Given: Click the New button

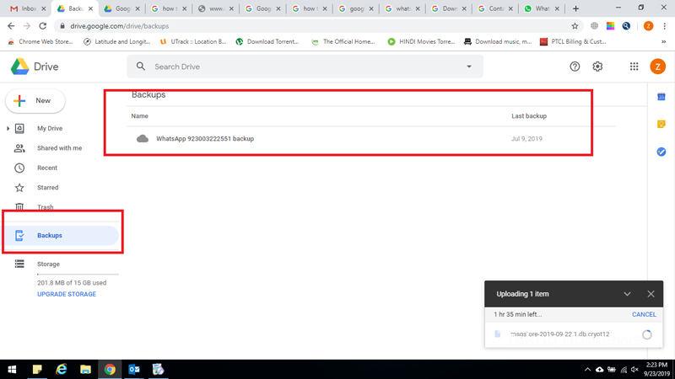Looking at the screenshot, I should 35,101.
